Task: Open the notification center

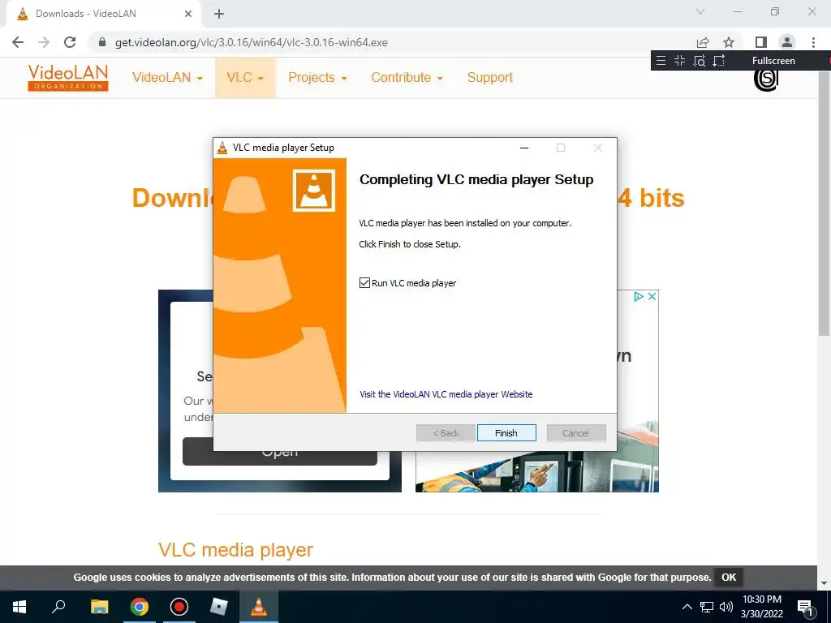Action: coord(805,608)
